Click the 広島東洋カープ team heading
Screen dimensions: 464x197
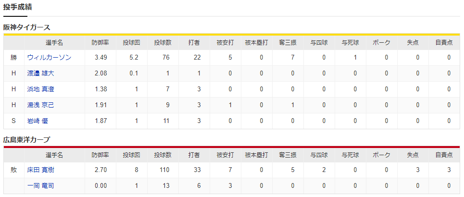coord(26,140)
